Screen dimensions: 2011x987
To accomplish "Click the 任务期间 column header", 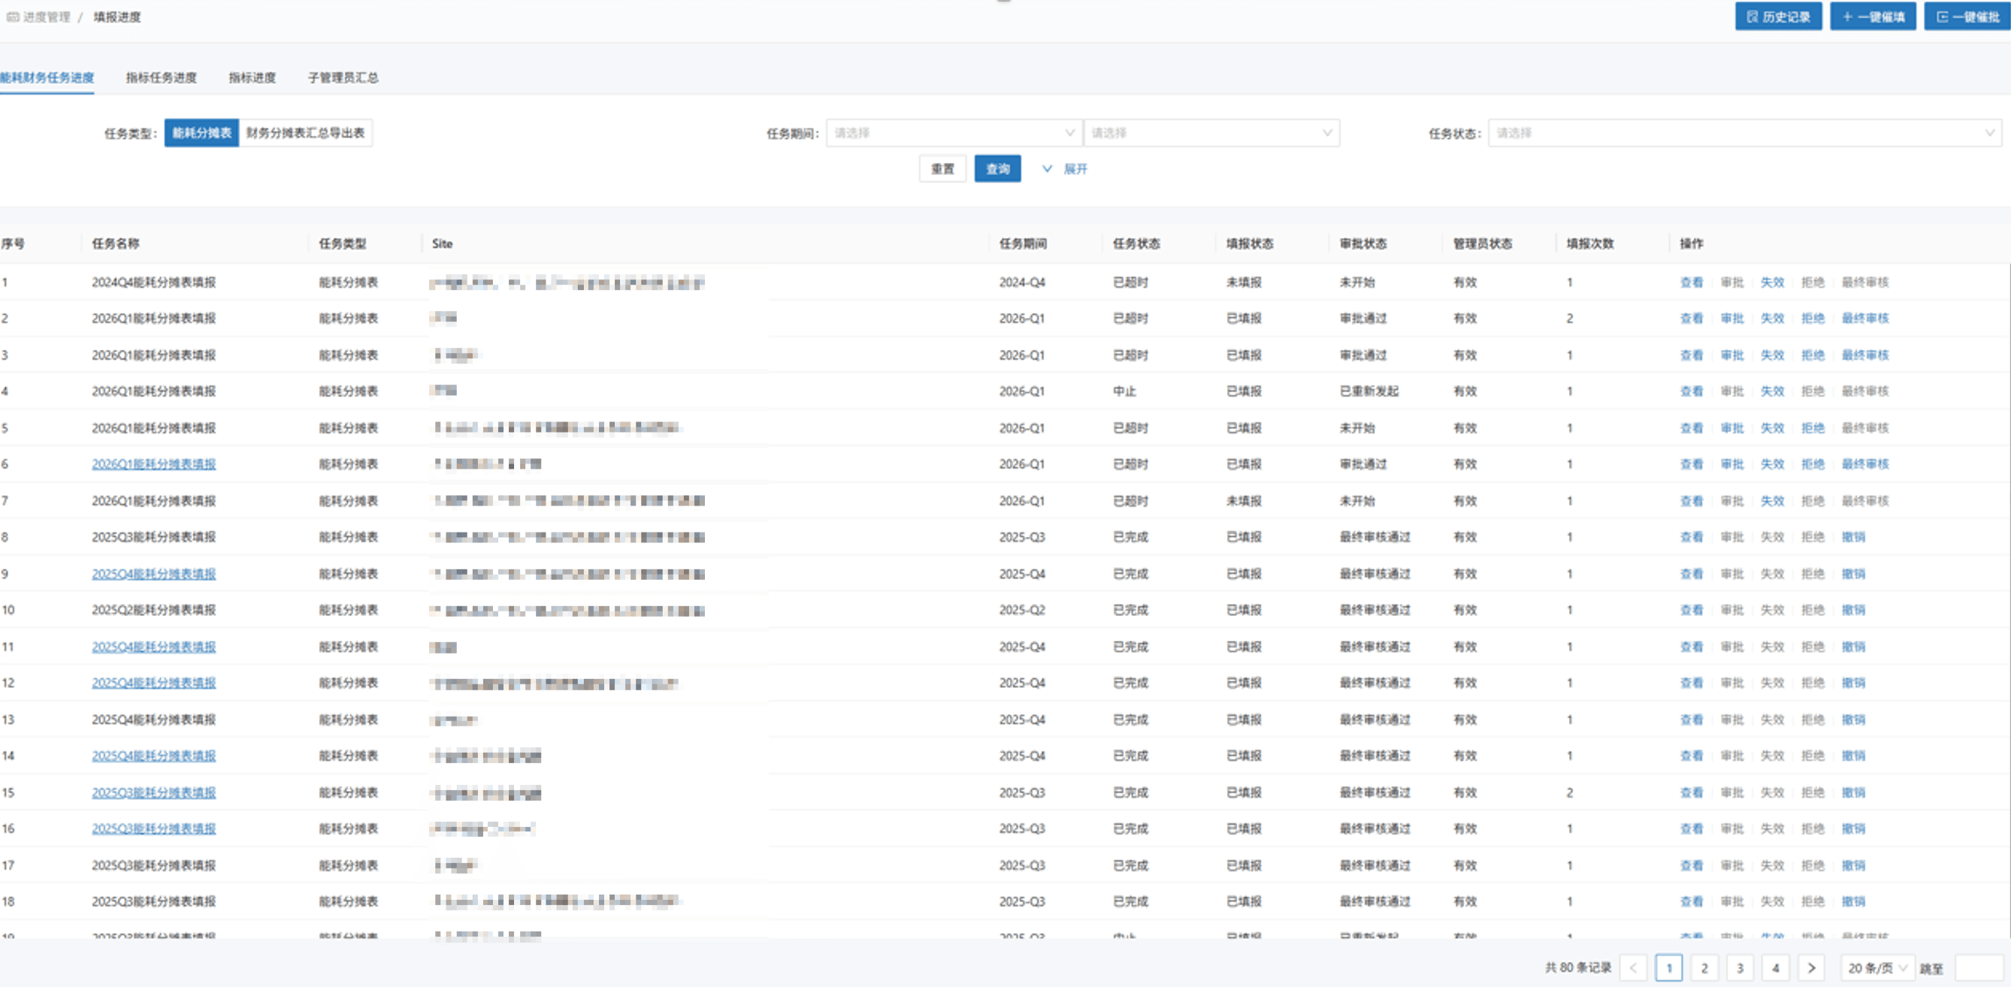I will tap(1023, 243).
